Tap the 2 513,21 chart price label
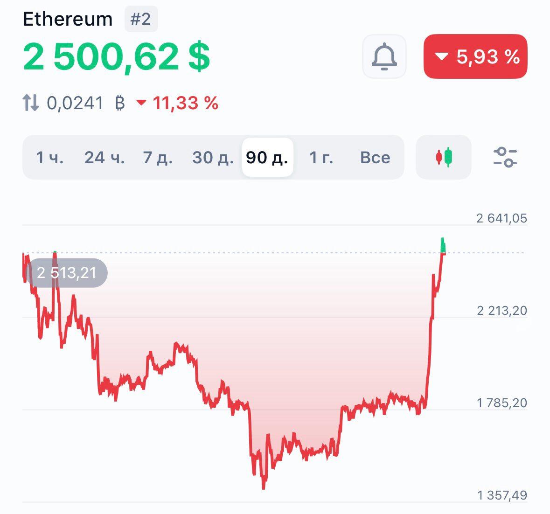This screenshot has width=550, height=514. click(x=67, y=273)
